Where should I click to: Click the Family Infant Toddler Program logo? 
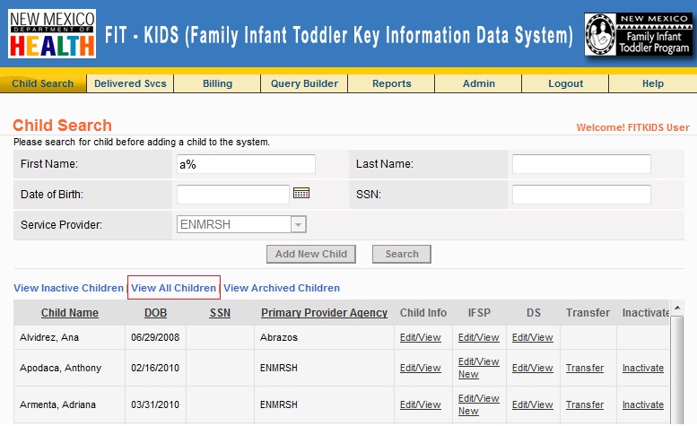639,34
